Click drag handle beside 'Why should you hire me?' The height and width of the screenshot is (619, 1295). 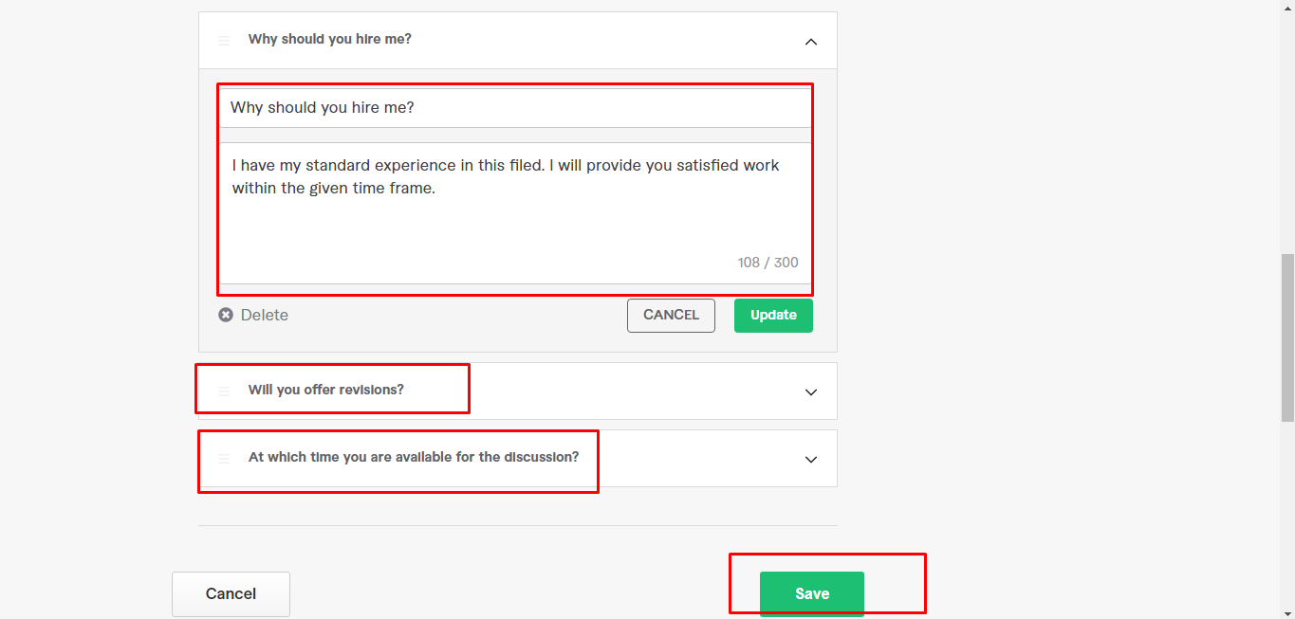coord(224,41)
